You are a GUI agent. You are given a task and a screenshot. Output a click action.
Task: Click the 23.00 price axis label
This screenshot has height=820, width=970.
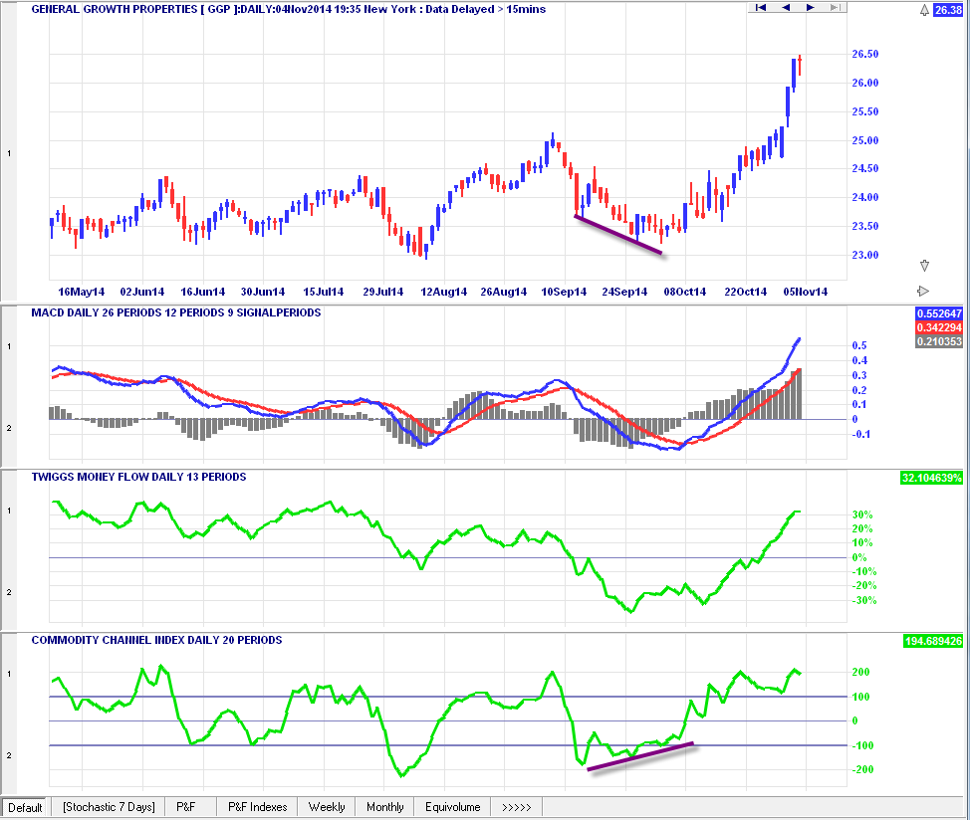coord(864,255)
